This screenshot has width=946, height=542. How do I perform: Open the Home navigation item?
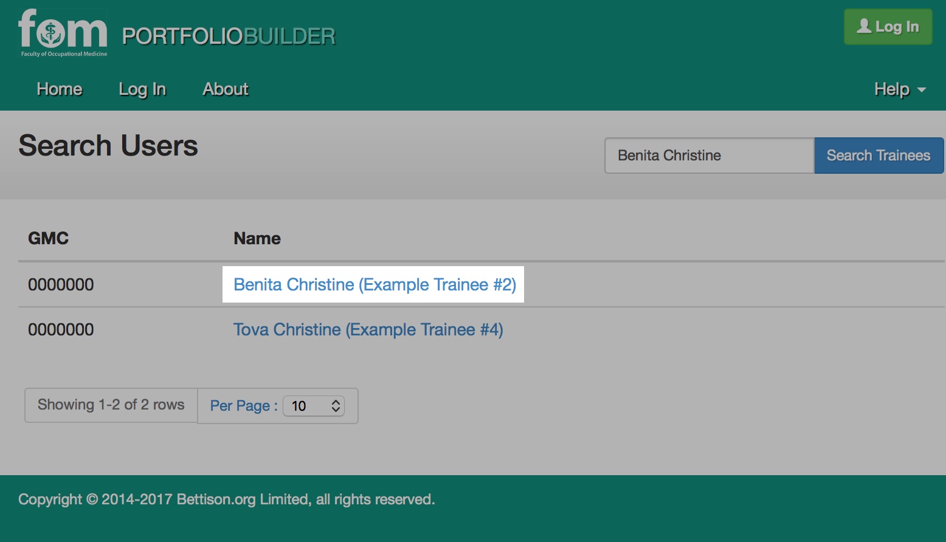click(x=60, y=89)
